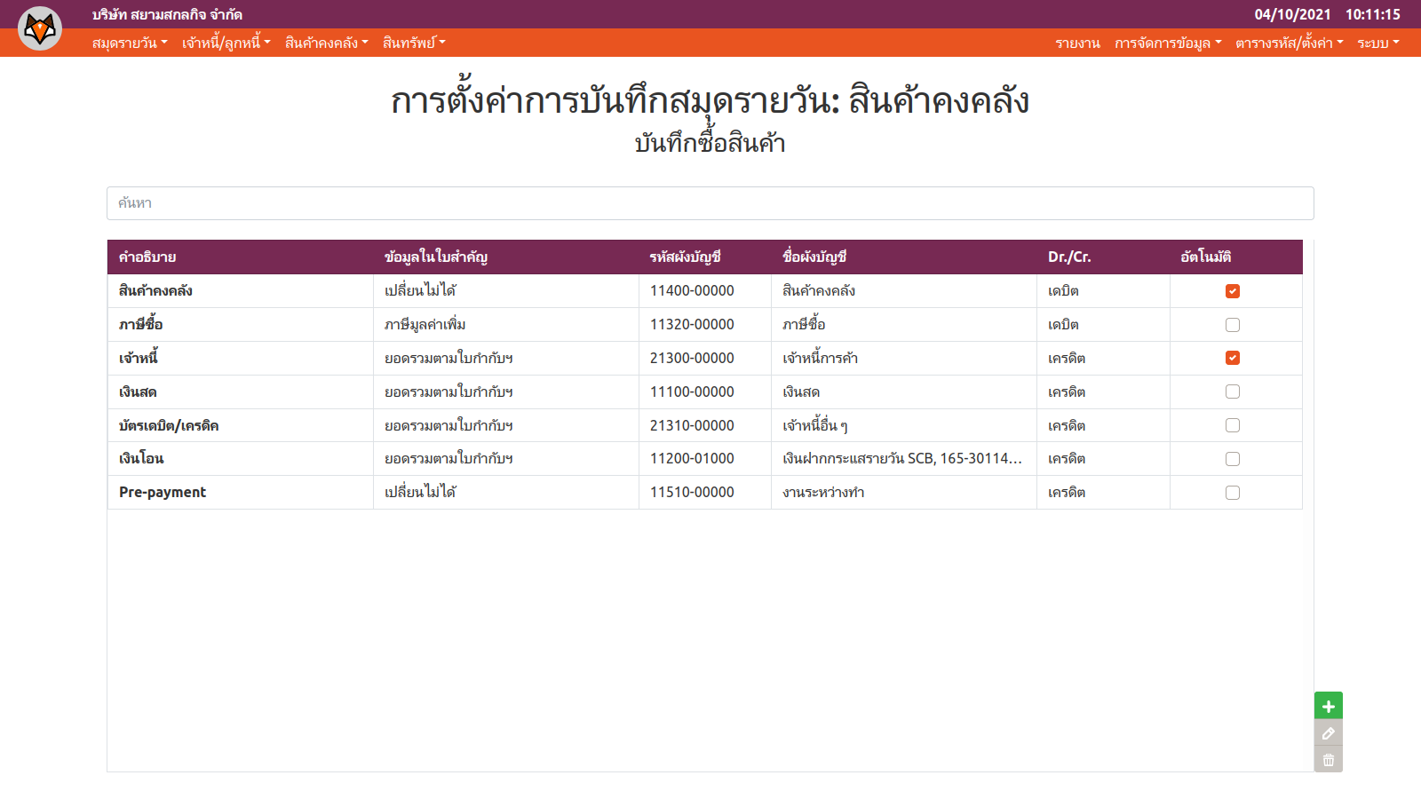The width and height of the screenshot is (1421, 799).
Task: Uncheck the อัตโนมัติ box for สินค้าคงคลัง row
Action: [x=1232, y=291]
